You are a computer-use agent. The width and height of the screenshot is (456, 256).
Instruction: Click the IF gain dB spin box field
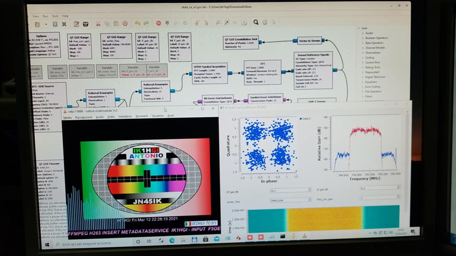(380, 188)
